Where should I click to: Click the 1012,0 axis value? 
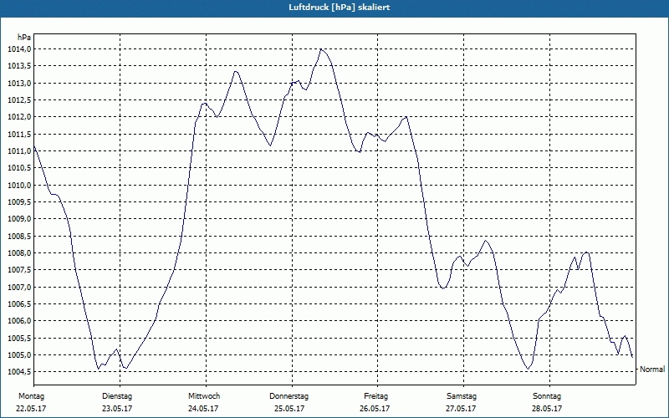pyautogui.click(x=19, y=117)
